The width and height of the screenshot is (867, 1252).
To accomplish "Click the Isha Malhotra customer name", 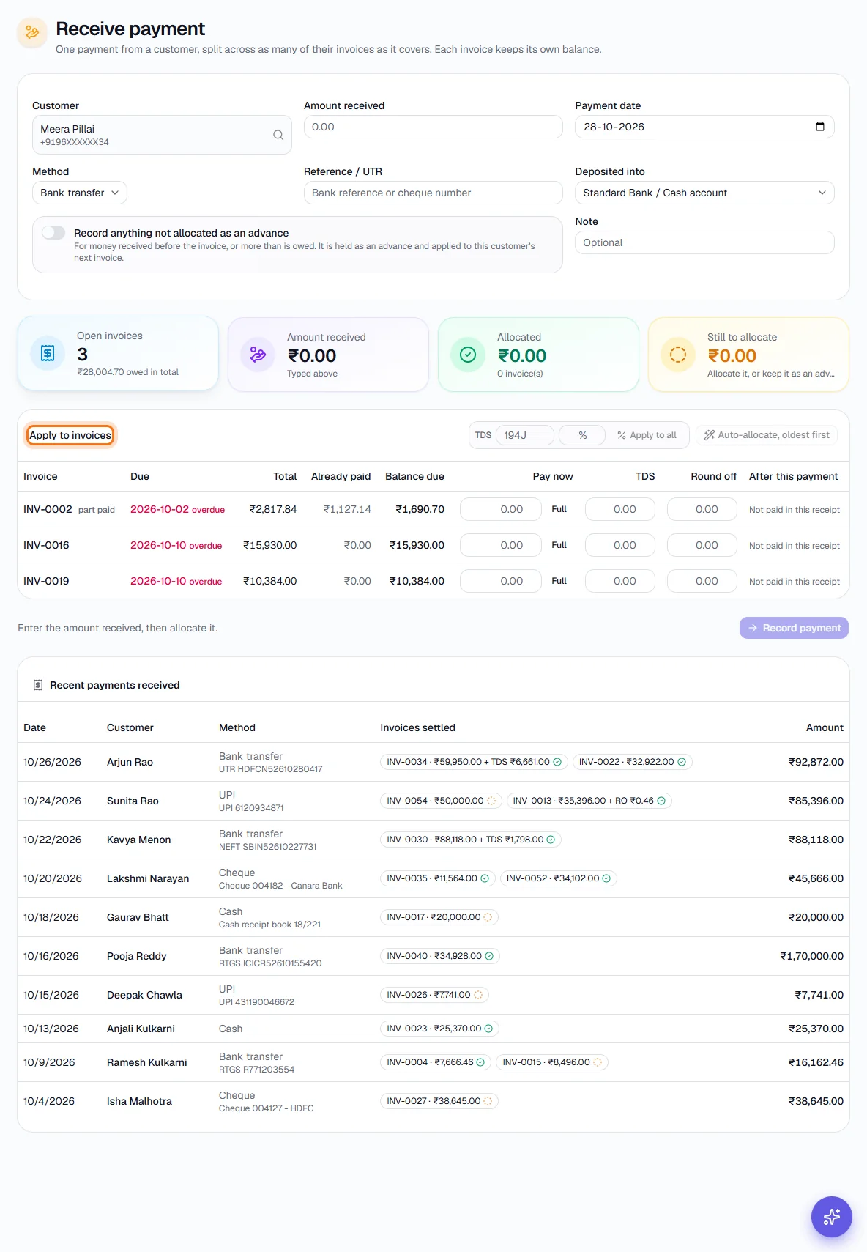I will (x=139, y=1101).
